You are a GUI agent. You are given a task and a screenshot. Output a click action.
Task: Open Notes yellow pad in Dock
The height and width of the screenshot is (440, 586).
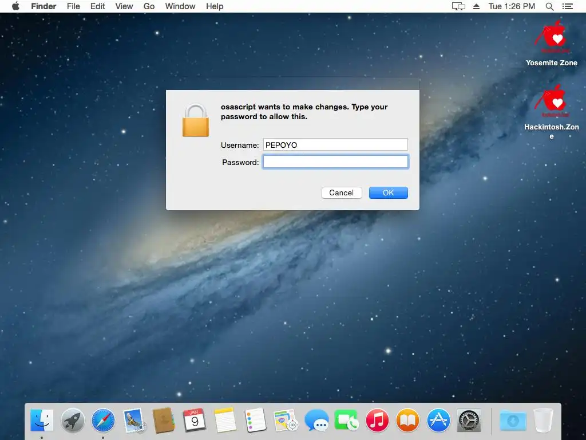tap(225, 420)
